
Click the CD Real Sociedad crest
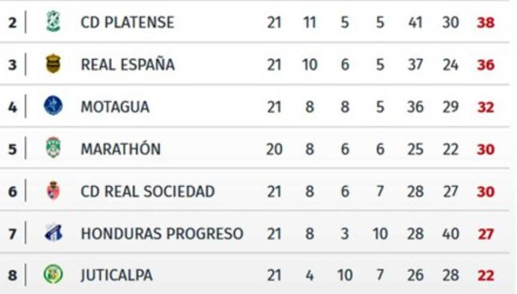53,191
